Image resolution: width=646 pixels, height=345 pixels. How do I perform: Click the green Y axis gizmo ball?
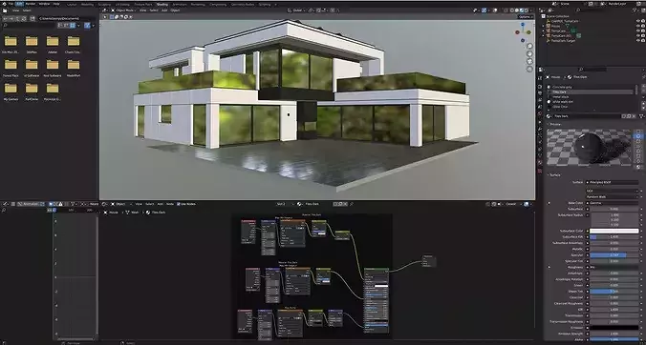pyautogui.click(x=528, y=32)
